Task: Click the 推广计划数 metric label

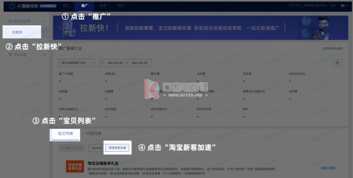Action: click(x=66, y=74)
